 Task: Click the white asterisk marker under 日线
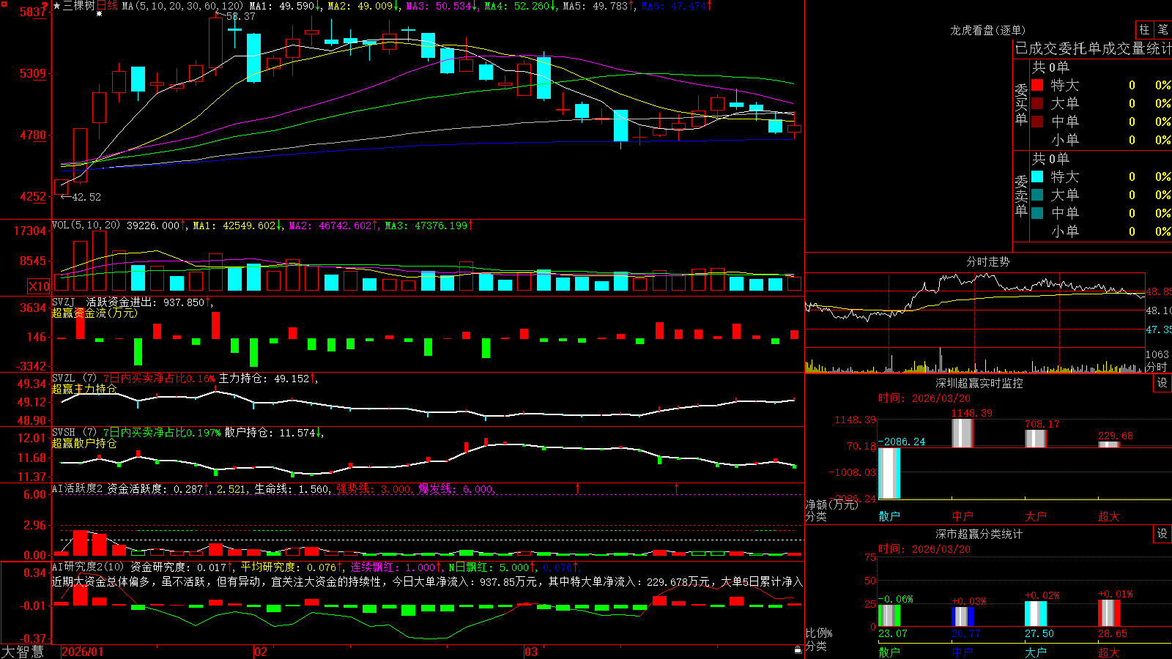100,14
